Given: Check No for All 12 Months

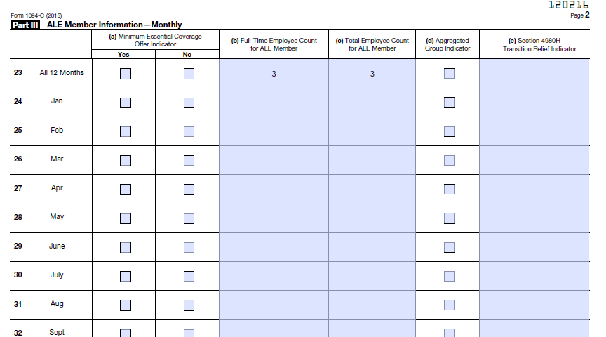Looking at the screenshot, I should click(x=189, y=74).
